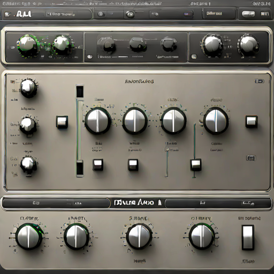Click the tall white rocker switch in the bottom section
Screen dimensions: 274x274
(x=248, y=238)
